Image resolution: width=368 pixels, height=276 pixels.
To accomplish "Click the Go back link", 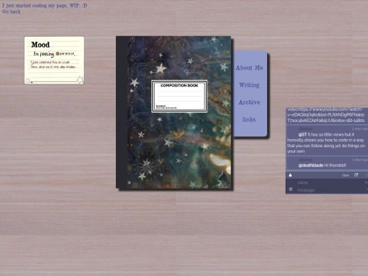I will 12,12.
